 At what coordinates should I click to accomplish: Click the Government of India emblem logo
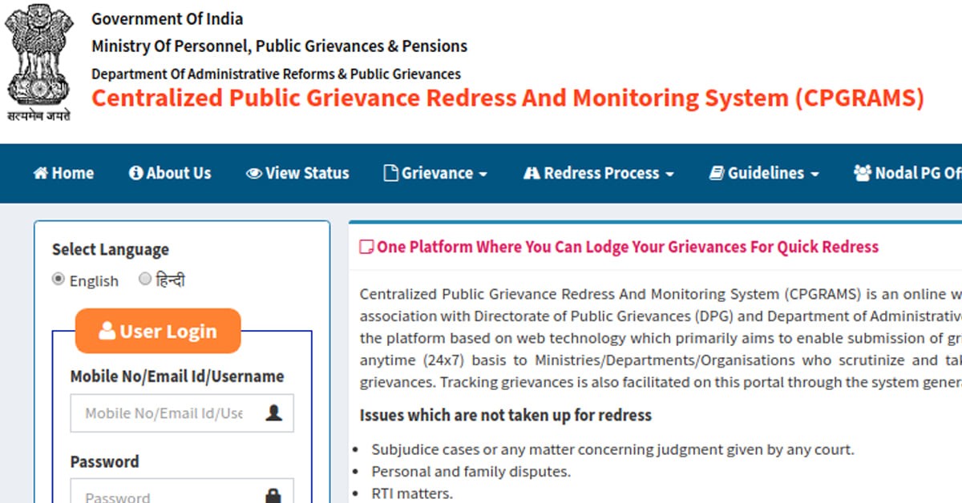[x=39, y=61]
